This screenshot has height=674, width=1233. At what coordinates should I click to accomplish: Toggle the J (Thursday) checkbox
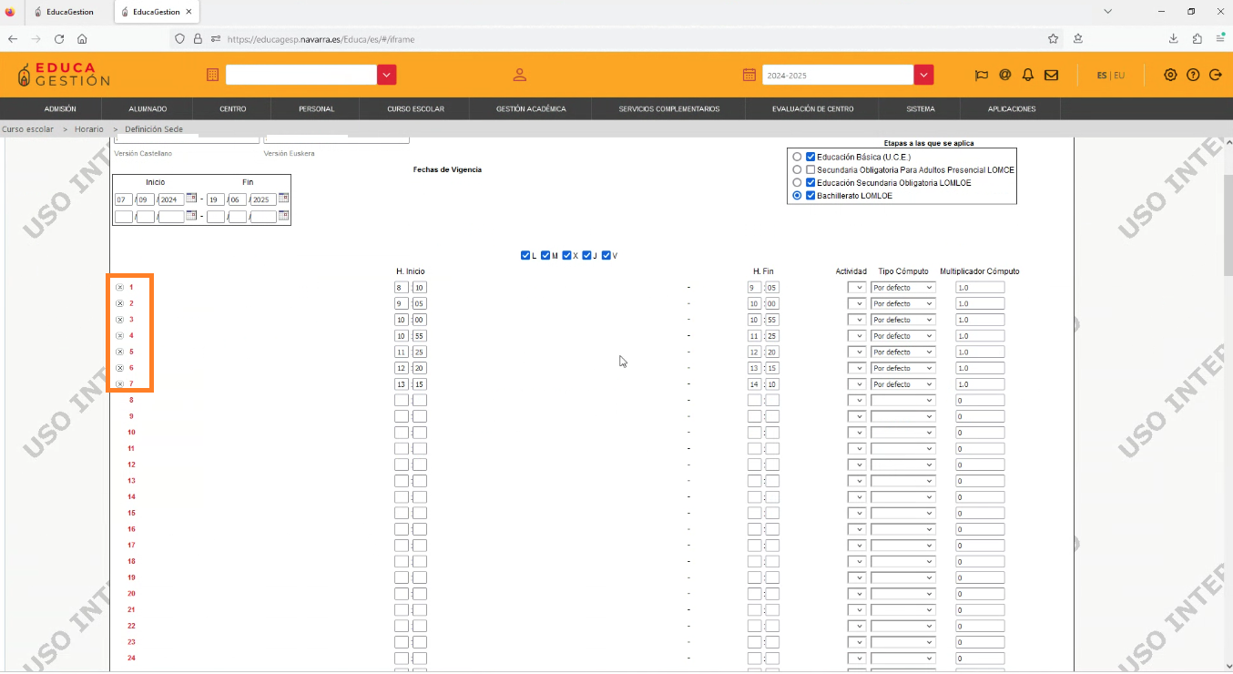pos(586,255)
